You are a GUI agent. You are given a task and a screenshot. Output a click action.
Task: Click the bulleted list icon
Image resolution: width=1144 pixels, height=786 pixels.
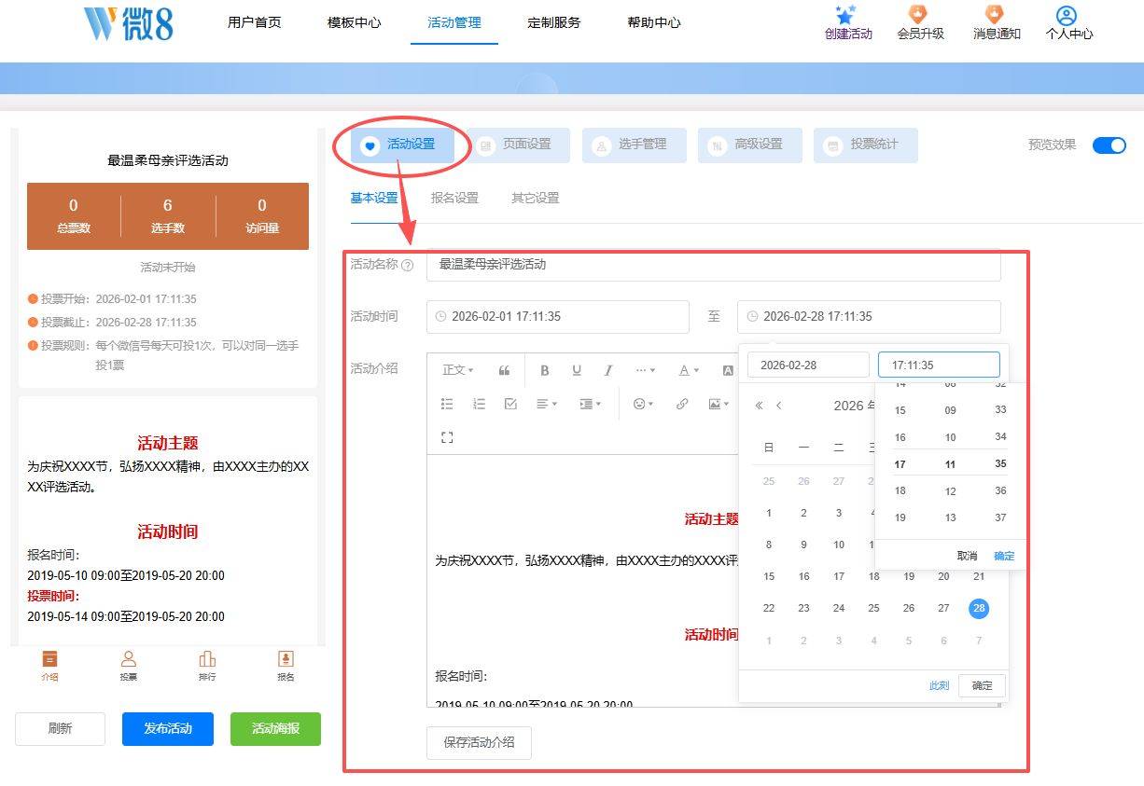[x=447, y=404]
